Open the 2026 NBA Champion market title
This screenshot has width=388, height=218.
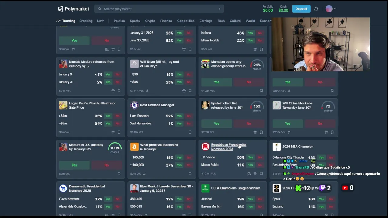click(x=298, y=147)
